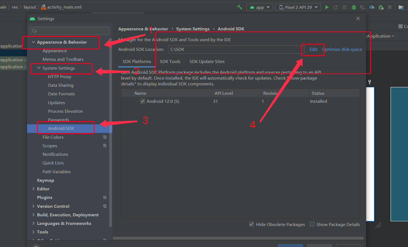
Task: Select Menus and Toolbars in settings tree
Action: (63, 59)
